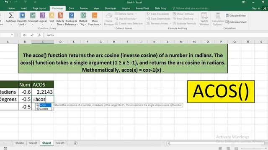Click the horizontal scrollbar left arrow
The width and height of the screenshot is (268, 150).
168,143
